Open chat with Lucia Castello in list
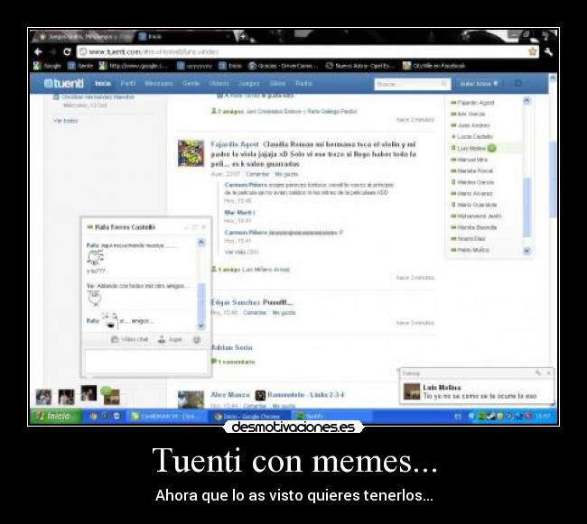 pyautogui.click(x=472, y=136)
